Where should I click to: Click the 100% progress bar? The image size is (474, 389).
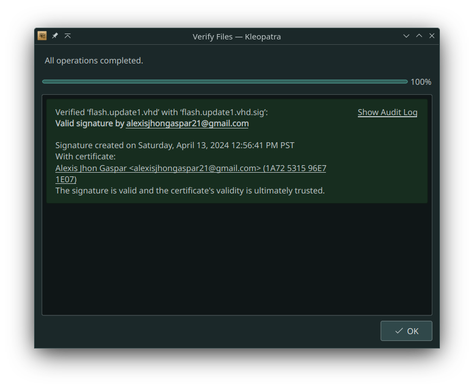pyautogui.click(x=225, y=82)
